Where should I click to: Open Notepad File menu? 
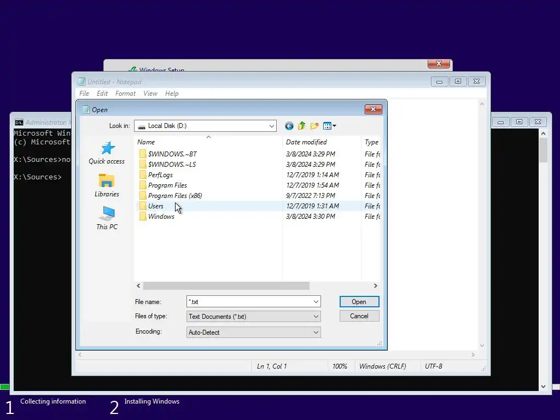[84, 93]
